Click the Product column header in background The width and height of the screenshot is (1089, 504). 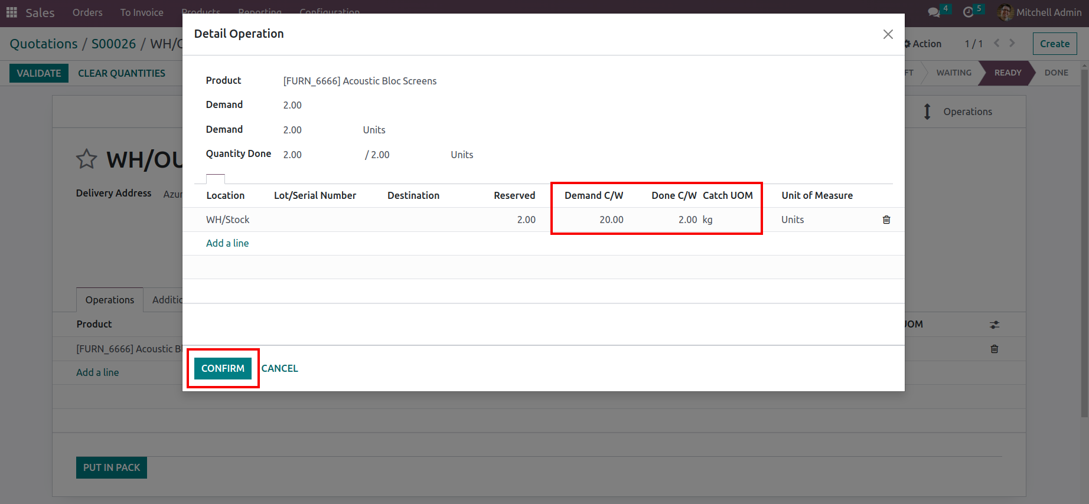pos(94,324)
